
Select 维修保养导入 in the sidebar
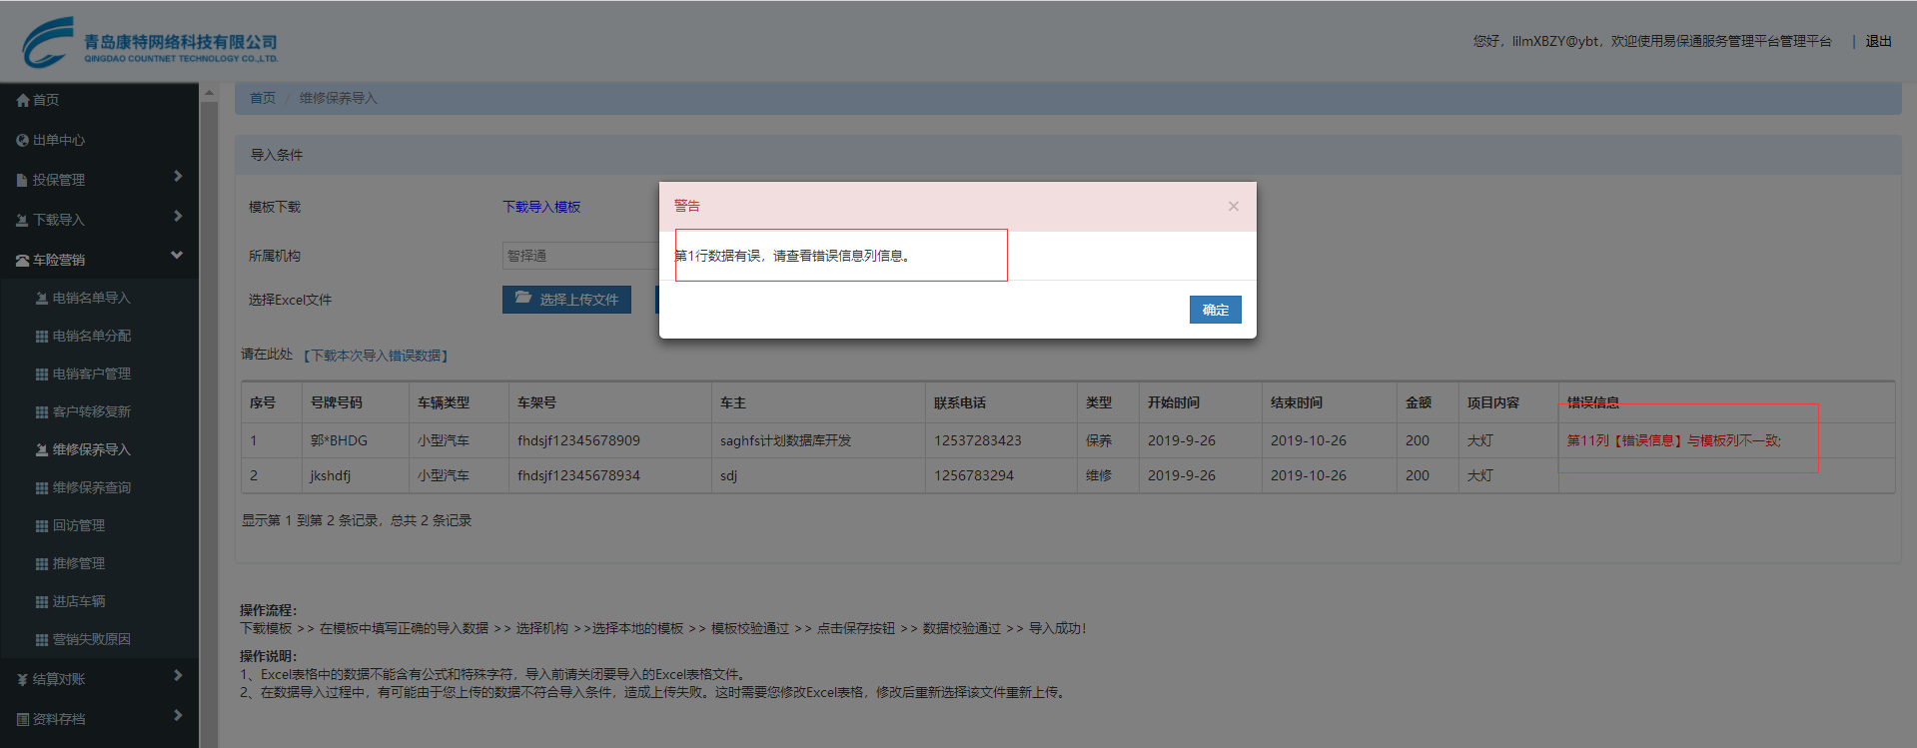click(91, 449)
